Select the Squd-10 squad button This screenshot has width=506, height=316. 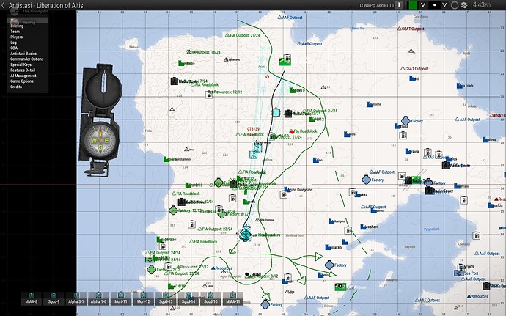[x=210, y=298]
